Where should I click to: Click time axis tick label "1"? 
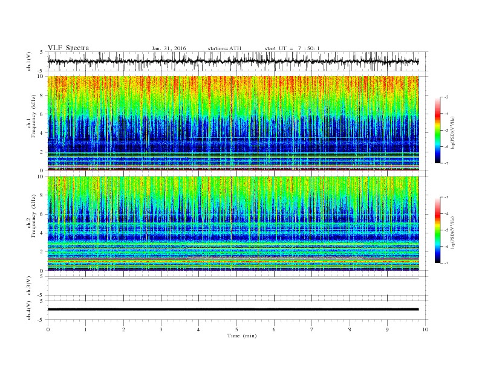pyautogui.click(x=86, y=329)
